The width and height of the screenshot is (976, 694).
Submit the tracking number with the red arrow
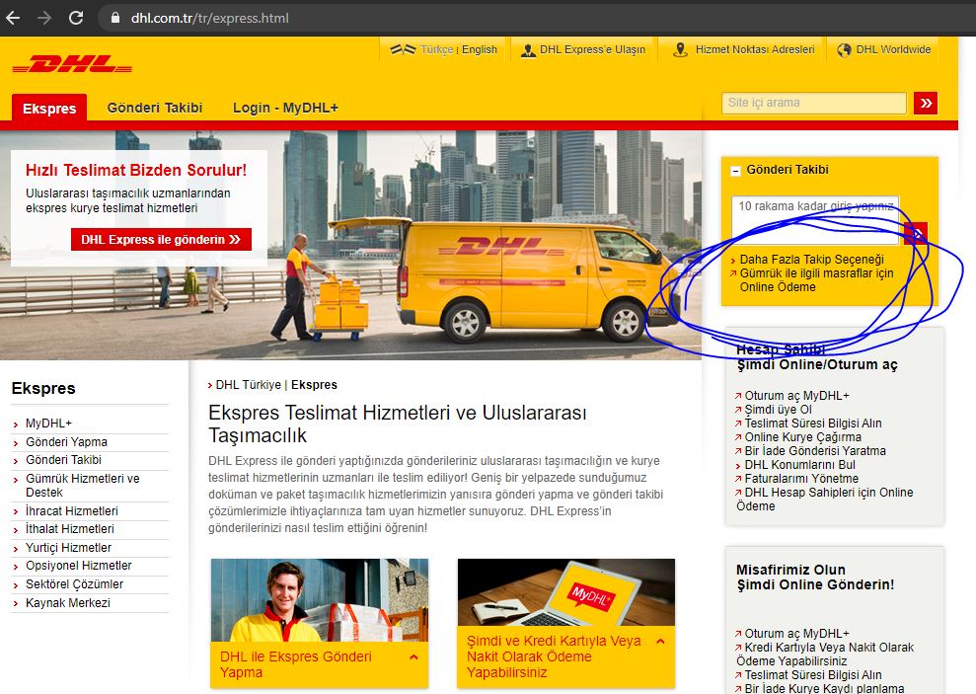916,233
